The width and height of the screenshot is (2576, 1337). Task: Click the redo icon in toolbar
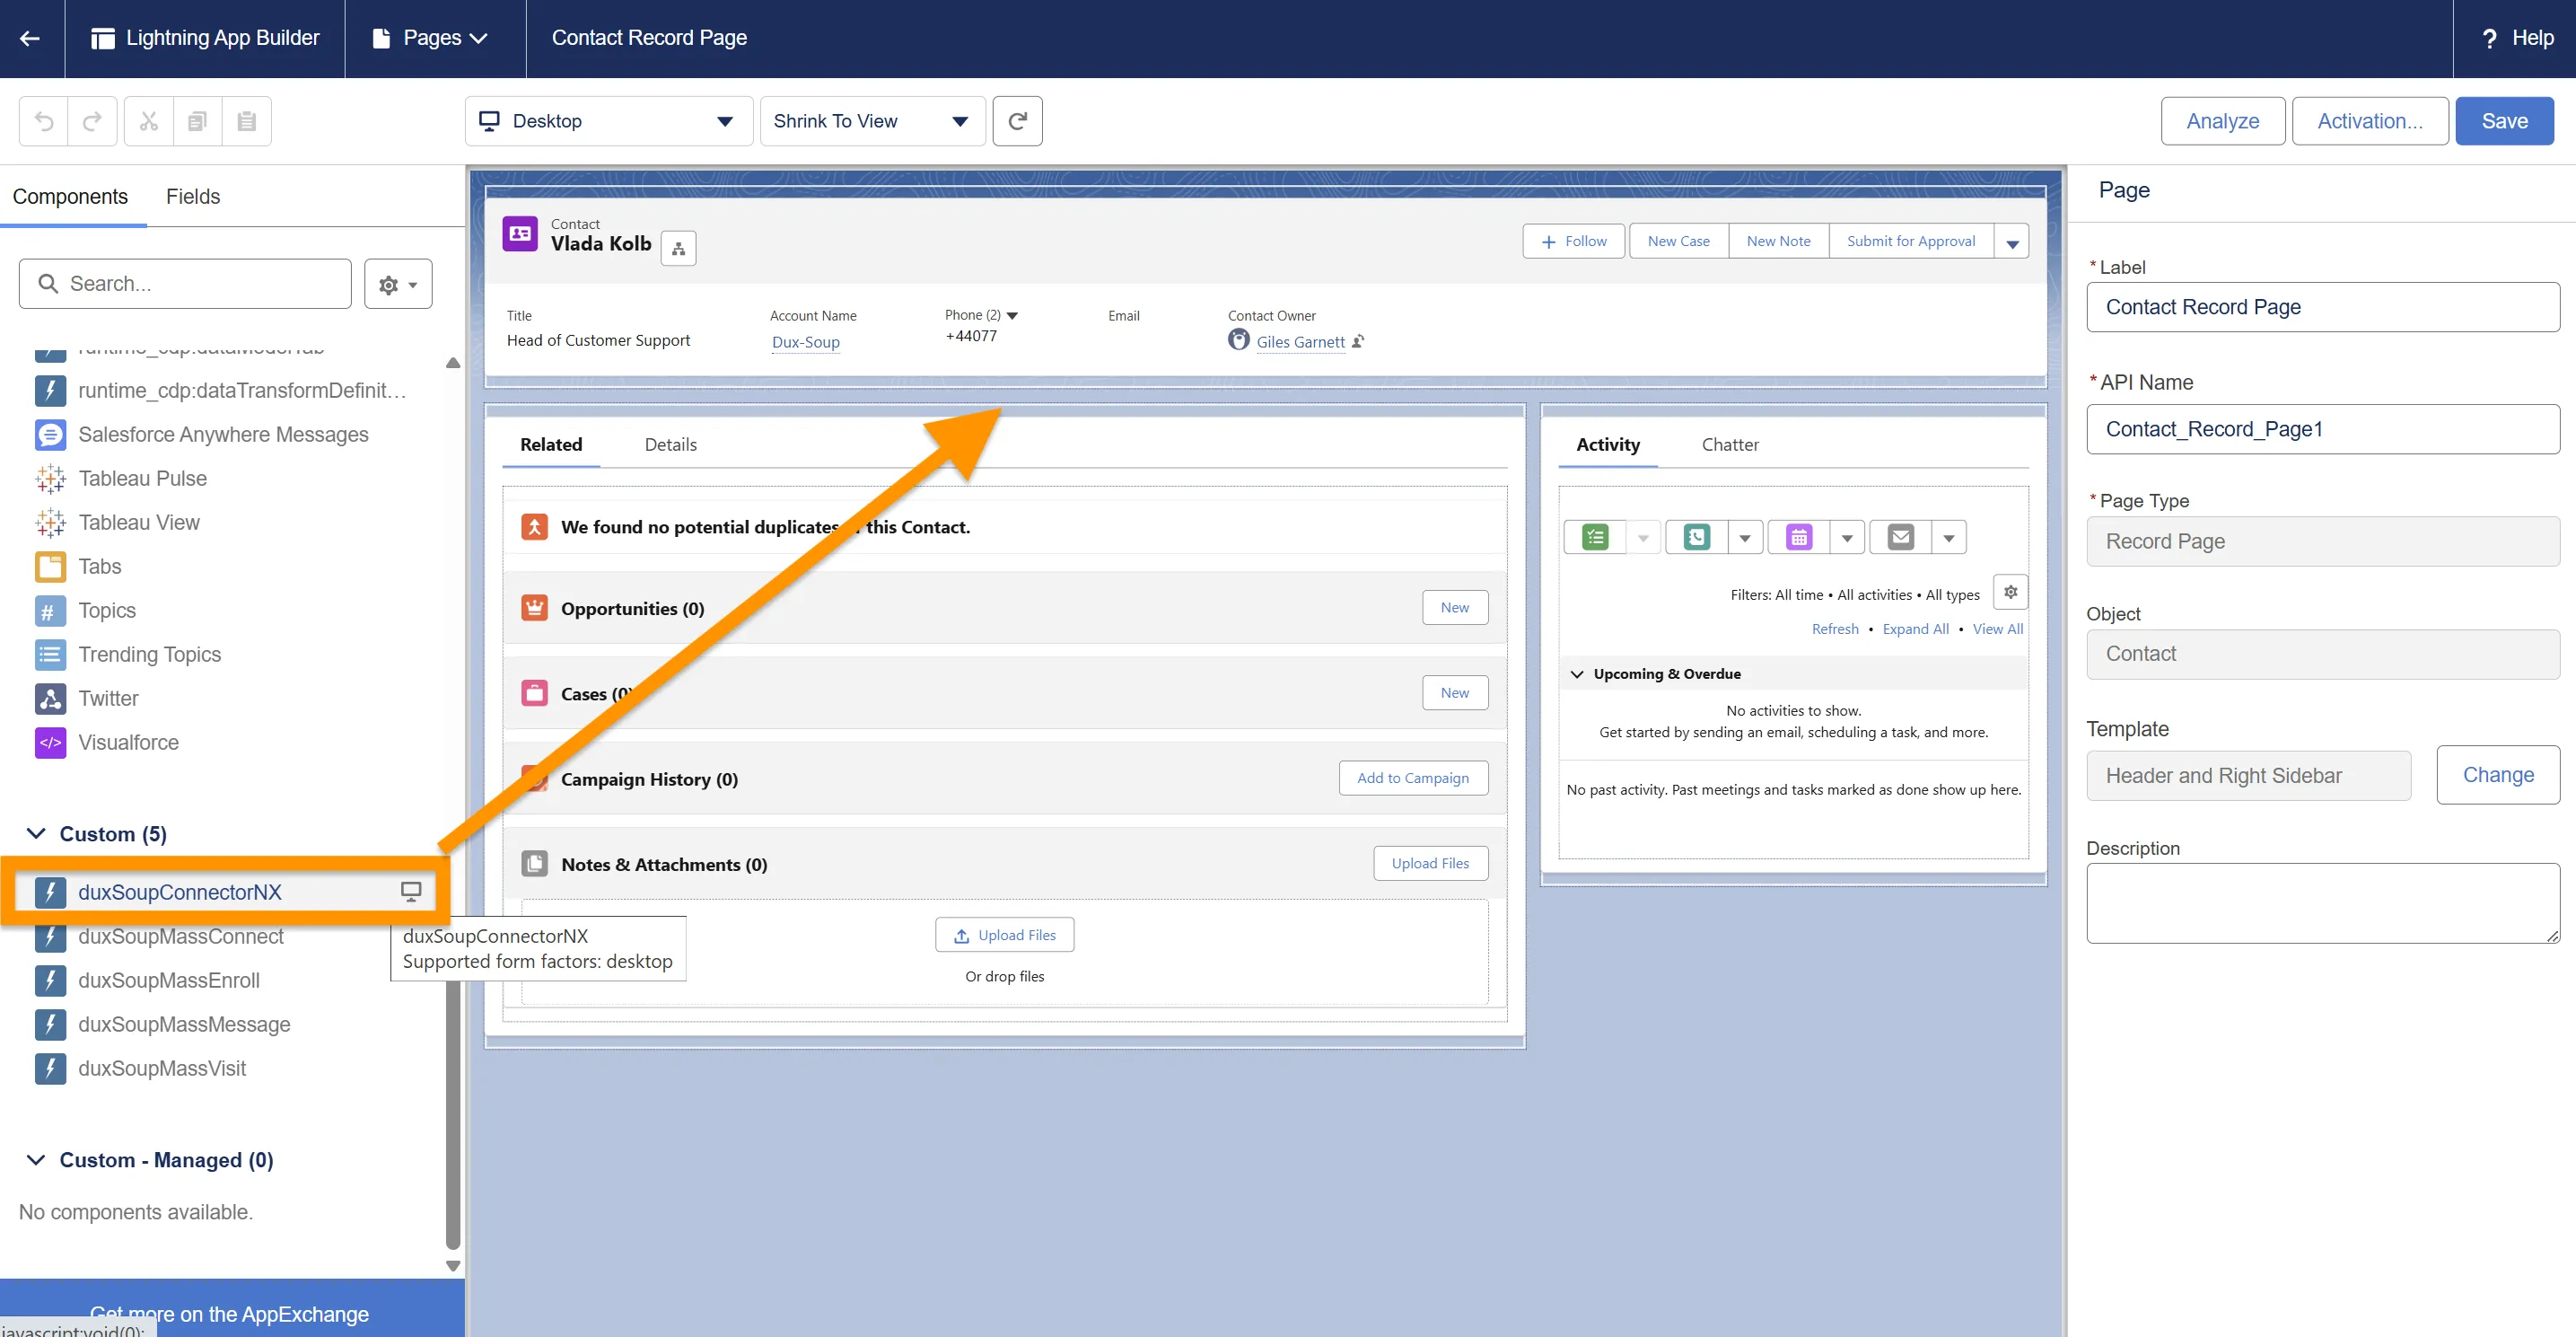pyautogui.click(x=92, y=121)
